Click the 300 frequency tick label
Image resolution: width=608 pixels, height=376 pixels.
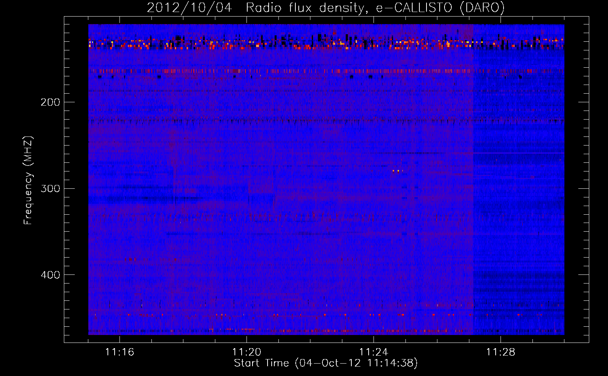point(50,188)
